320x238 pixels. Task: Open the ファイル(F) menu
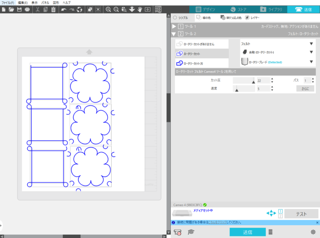coord(8,2)
